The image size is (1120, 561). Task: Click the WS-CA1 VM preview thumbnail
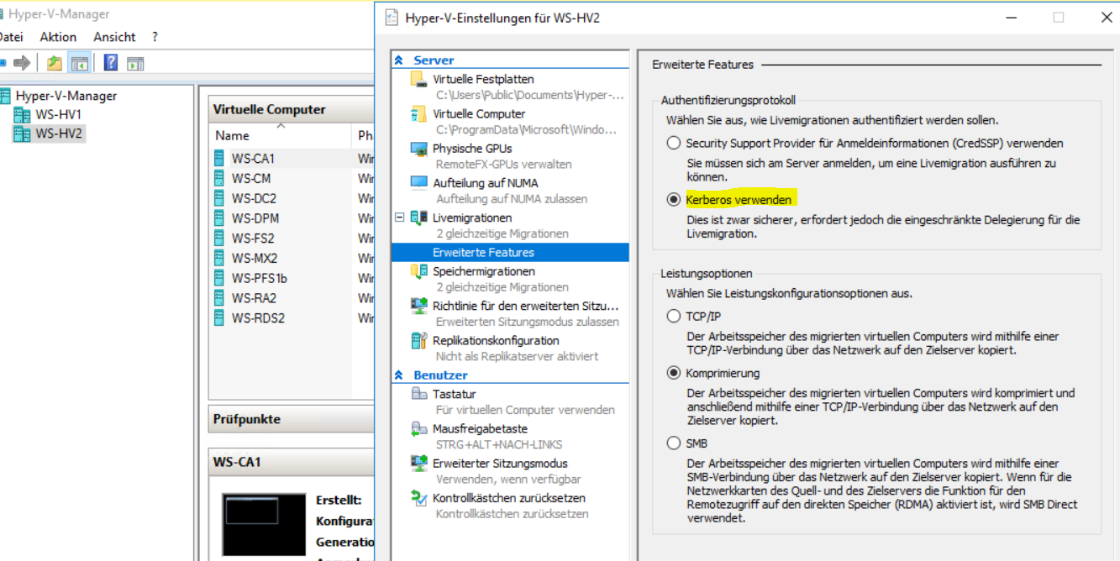click(264, 527)
